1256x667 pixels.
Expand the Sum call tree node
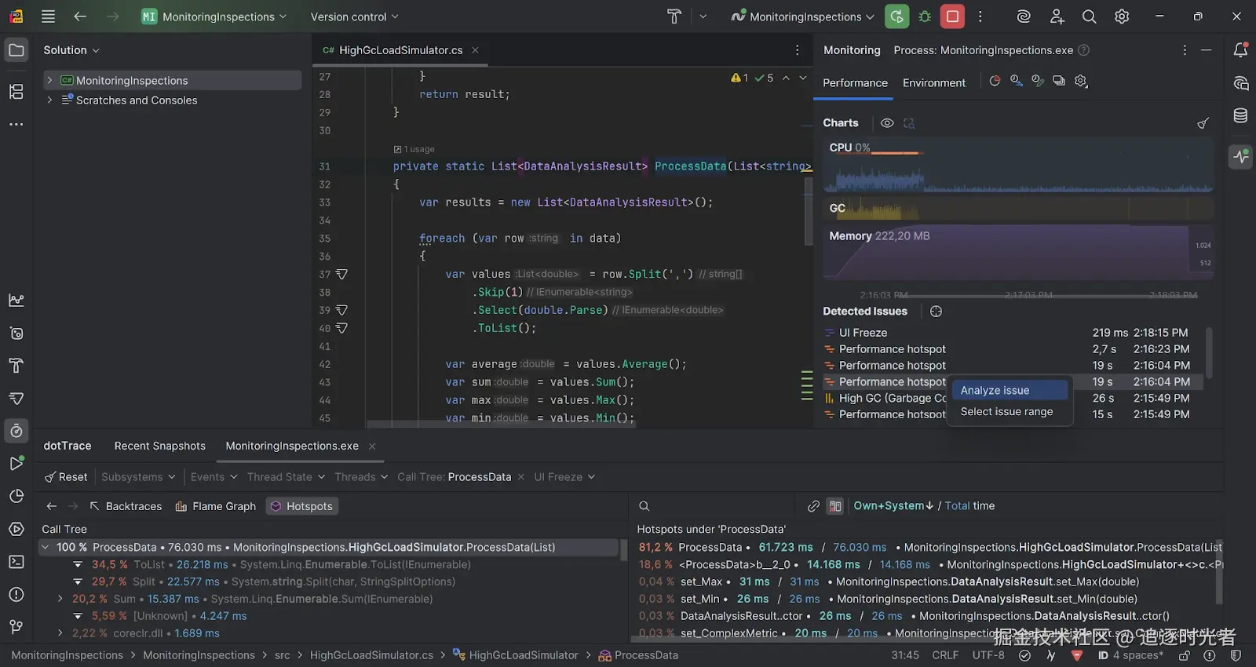(60, 599)
